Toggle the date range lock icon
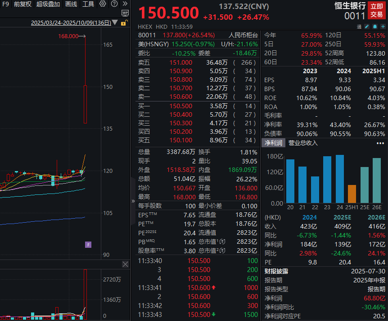The width and height of the screenshot is (388, 321). [124, 23]
